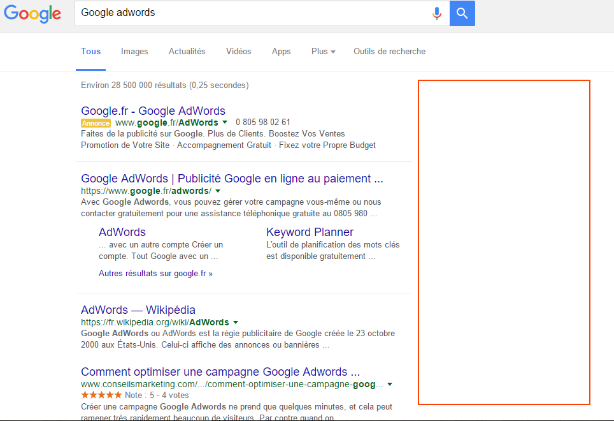Go to the Vidéos tab
The image size is (614, 421).
click(x=238, y=52)
